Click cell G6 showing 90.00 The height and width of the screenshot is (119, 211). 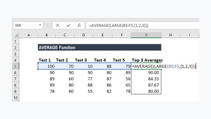[146, 73]
